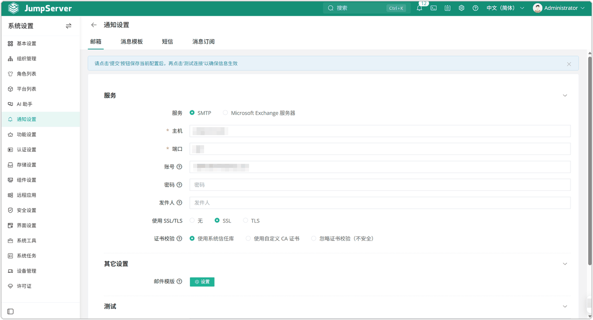Dismiss the blue info banner
Image resolution: width=593 pixels, height=320 pixels.
(x=569, y=64)
